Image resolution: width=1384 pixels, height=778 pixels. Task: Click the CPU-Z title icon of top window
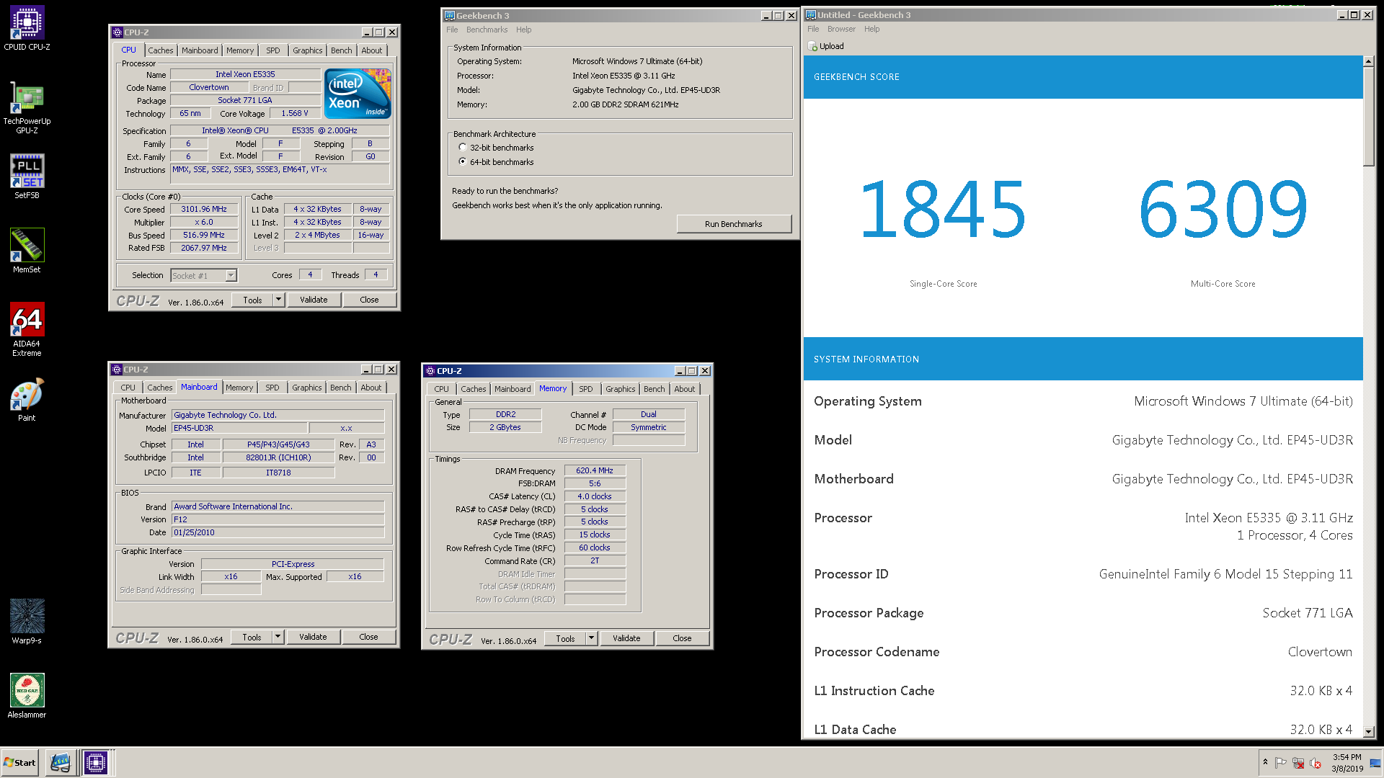[x=117, y=32]
